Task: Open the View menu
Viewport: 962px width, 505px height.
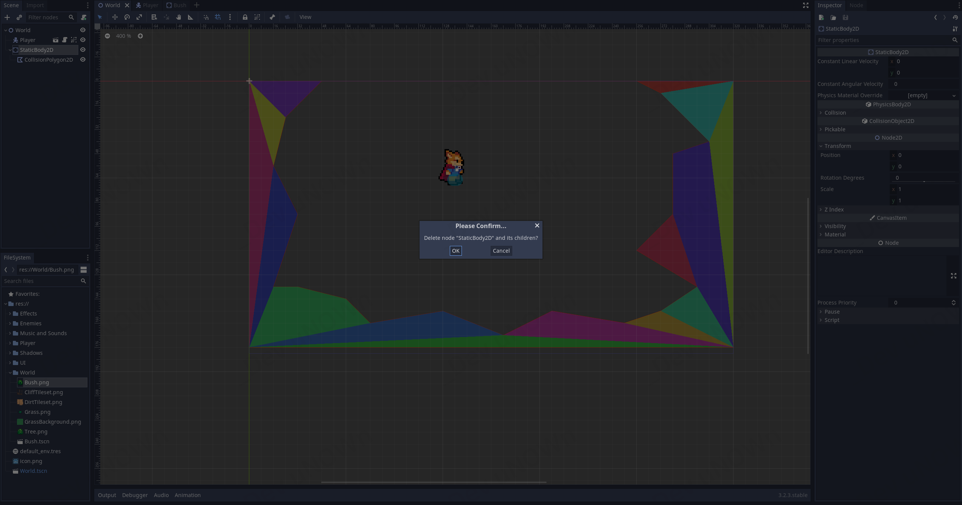Action: (305, 17)
